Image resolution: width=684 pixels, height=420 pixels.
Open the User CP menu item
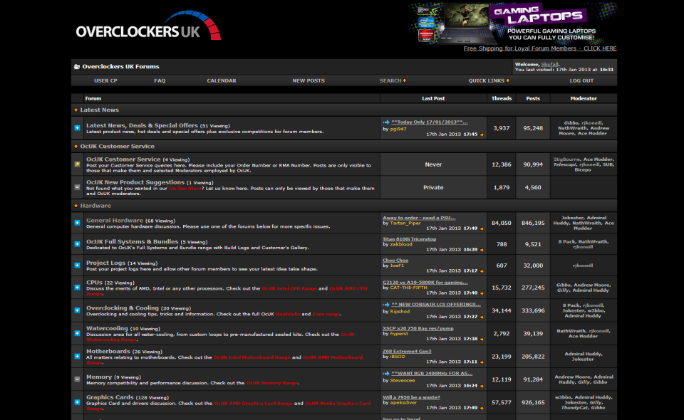pos(105,80)
